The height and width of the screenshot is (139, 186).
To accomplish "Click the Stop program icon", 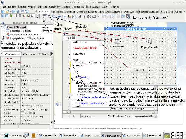I will point(20,16).
